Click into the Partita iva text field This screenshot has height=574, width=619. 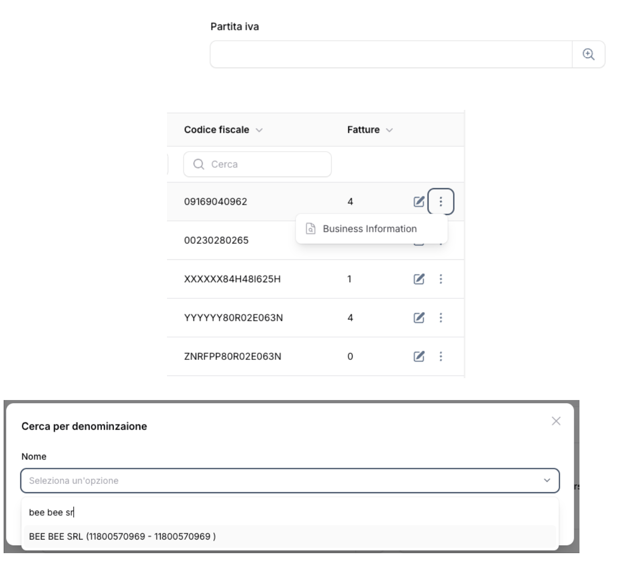(391, 54)
